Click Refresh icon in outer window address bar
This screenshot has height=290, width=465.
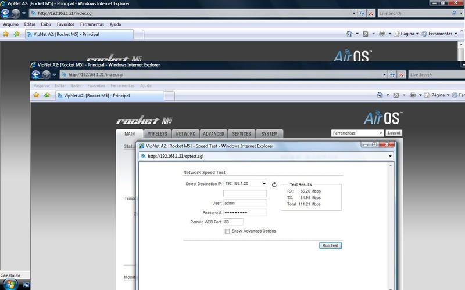click(362, 13)
